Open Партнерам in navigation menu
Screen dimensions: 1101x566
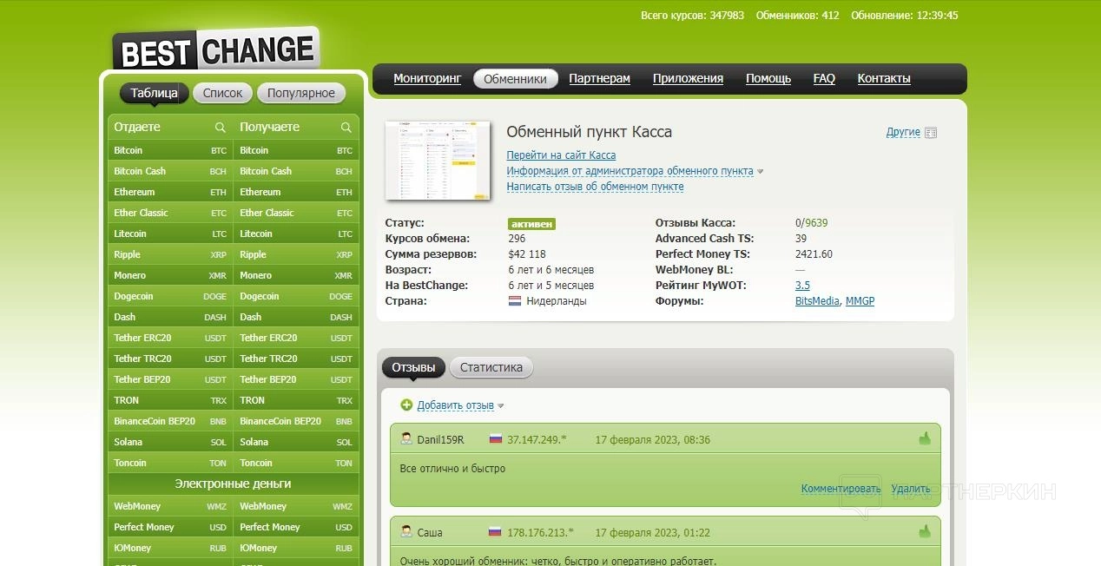600,78
